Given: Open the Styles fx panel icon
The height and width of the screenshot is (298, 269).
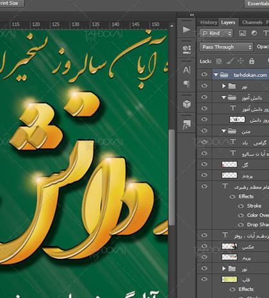Looking at the screenshot, I should click(x=186, y=124).
